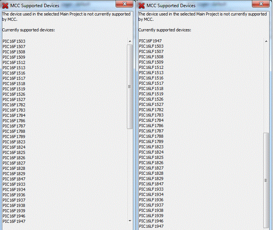
Task: Pick the PIC16LF1947 entry
Action: pyautogui.click(x=151, y=226)
